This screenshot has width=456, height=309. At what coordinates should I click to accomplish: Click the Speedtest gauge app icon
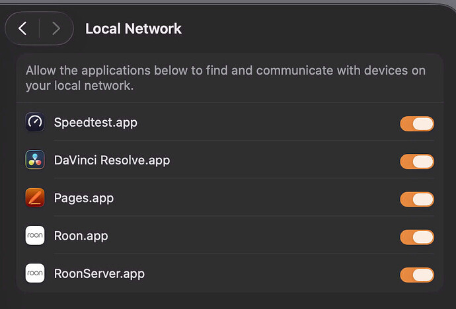click(35, 122)
